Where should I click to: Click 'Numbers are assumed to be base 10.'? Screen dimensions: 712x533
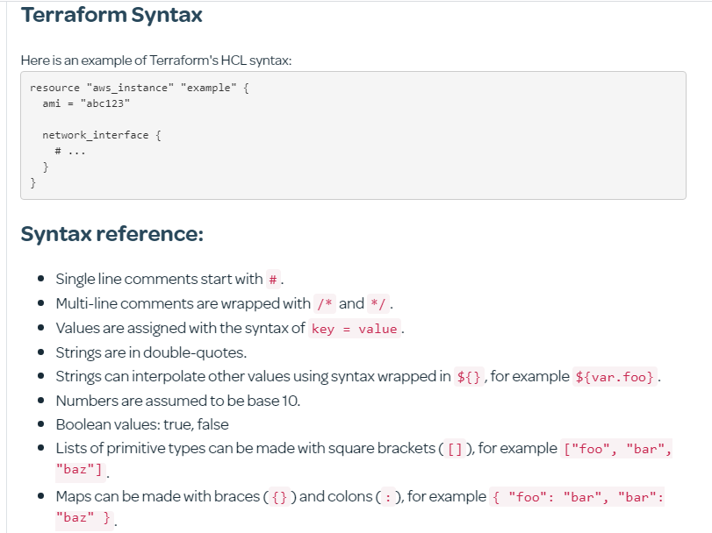click(178, 401)
